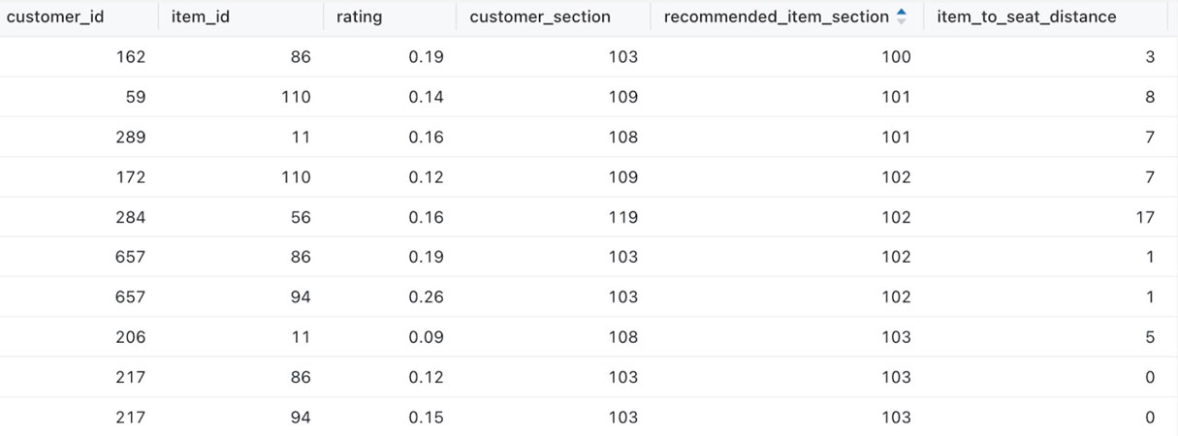Select the rating cell showing 0.09
Image resolution: width=1178 pixels, height=436 pixels.
(426, 337)
